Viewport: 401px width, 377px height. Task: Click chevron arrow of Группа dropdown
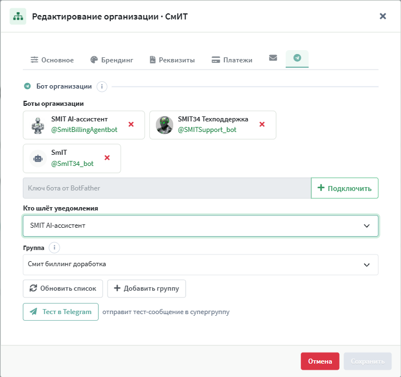[366, 265]
